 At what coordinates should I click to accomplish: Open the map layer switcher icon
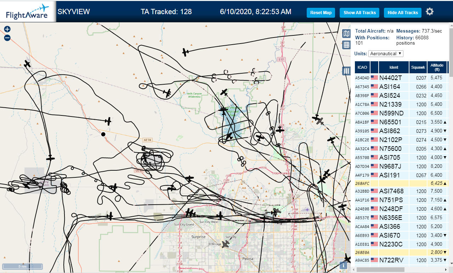(346, 34)
